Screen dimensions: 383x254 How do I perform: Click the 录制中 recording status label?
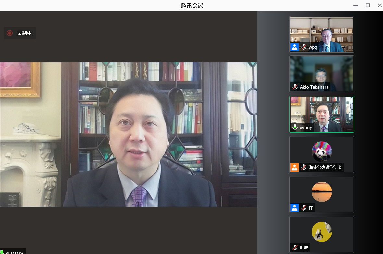coord(24,33)
